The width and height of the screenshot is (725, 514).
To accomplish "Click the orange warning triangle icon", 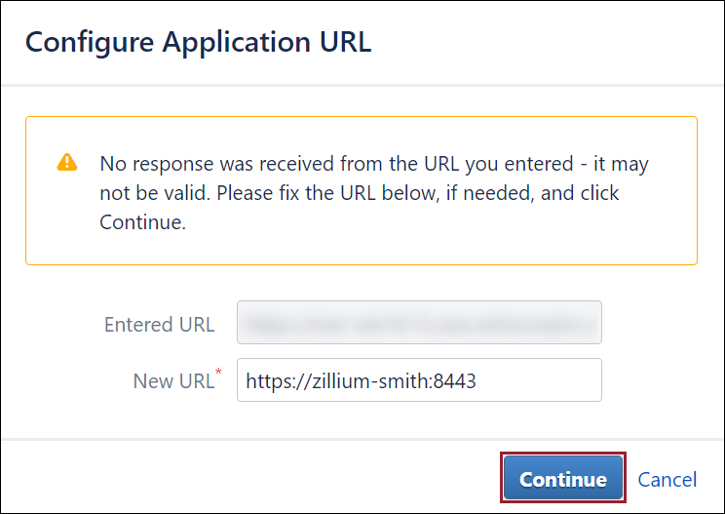I will pos(66,162).
